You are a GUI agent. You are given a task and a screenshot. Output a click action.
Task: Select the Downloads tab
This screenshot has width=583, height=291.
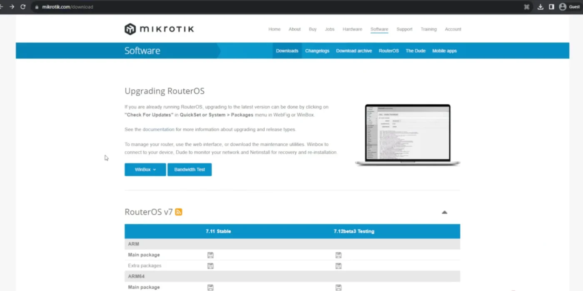click(287, 51)
